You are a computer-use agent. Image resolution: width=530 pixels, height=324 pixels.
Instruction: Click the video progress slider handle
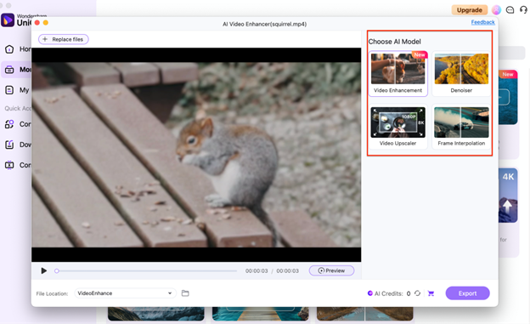click(x=57, y=270)
